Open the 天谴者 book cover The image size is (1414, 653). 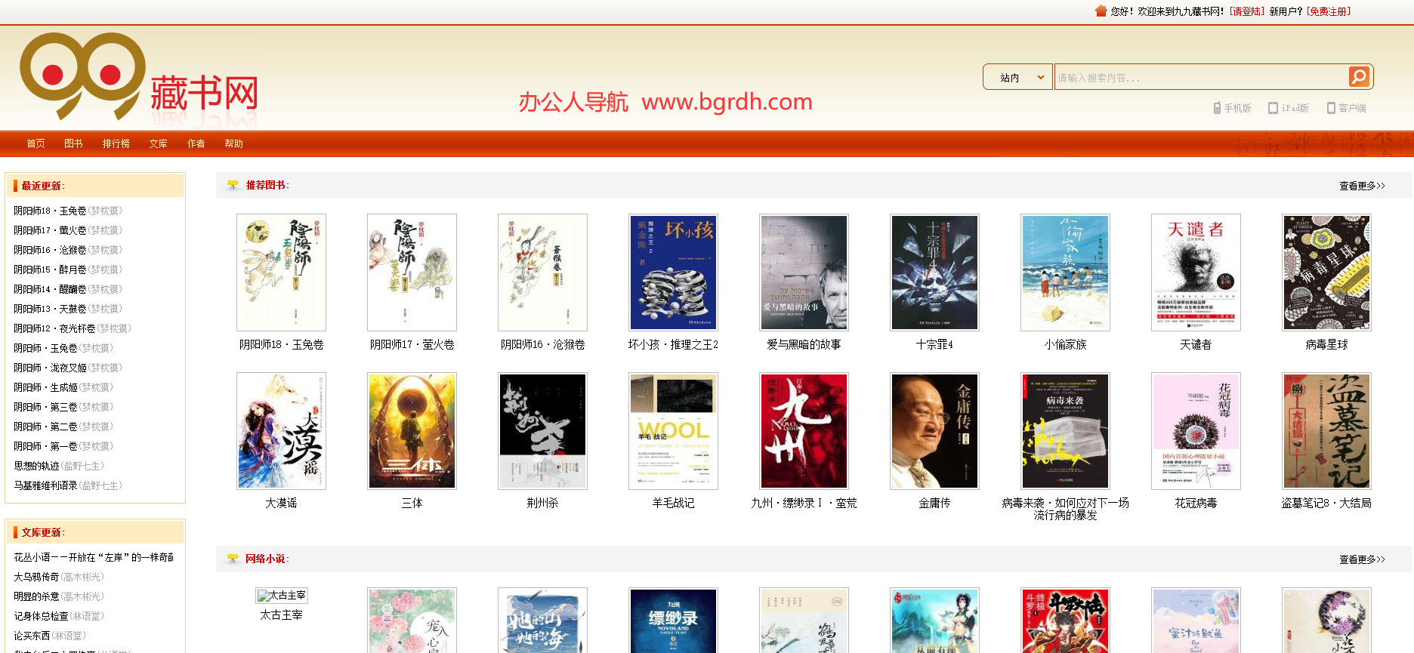1196,273
